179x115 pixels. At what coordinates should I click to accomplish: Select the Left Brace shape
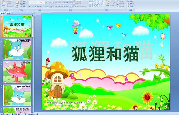[x=99, y=6]
